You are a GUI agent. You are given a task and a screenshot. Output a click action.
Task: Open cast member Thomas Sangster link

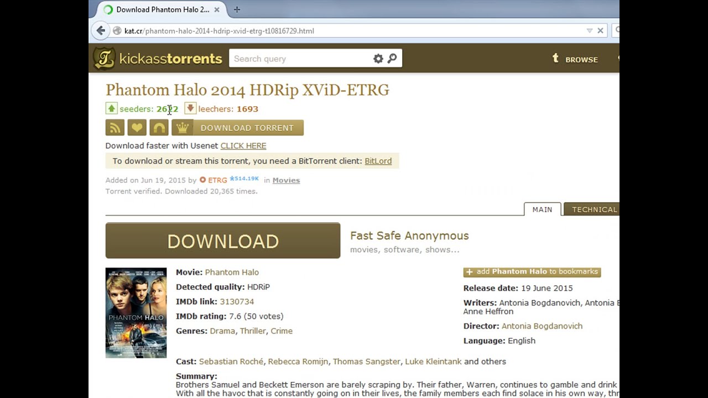pyautogui.click(x=366, y=362)
